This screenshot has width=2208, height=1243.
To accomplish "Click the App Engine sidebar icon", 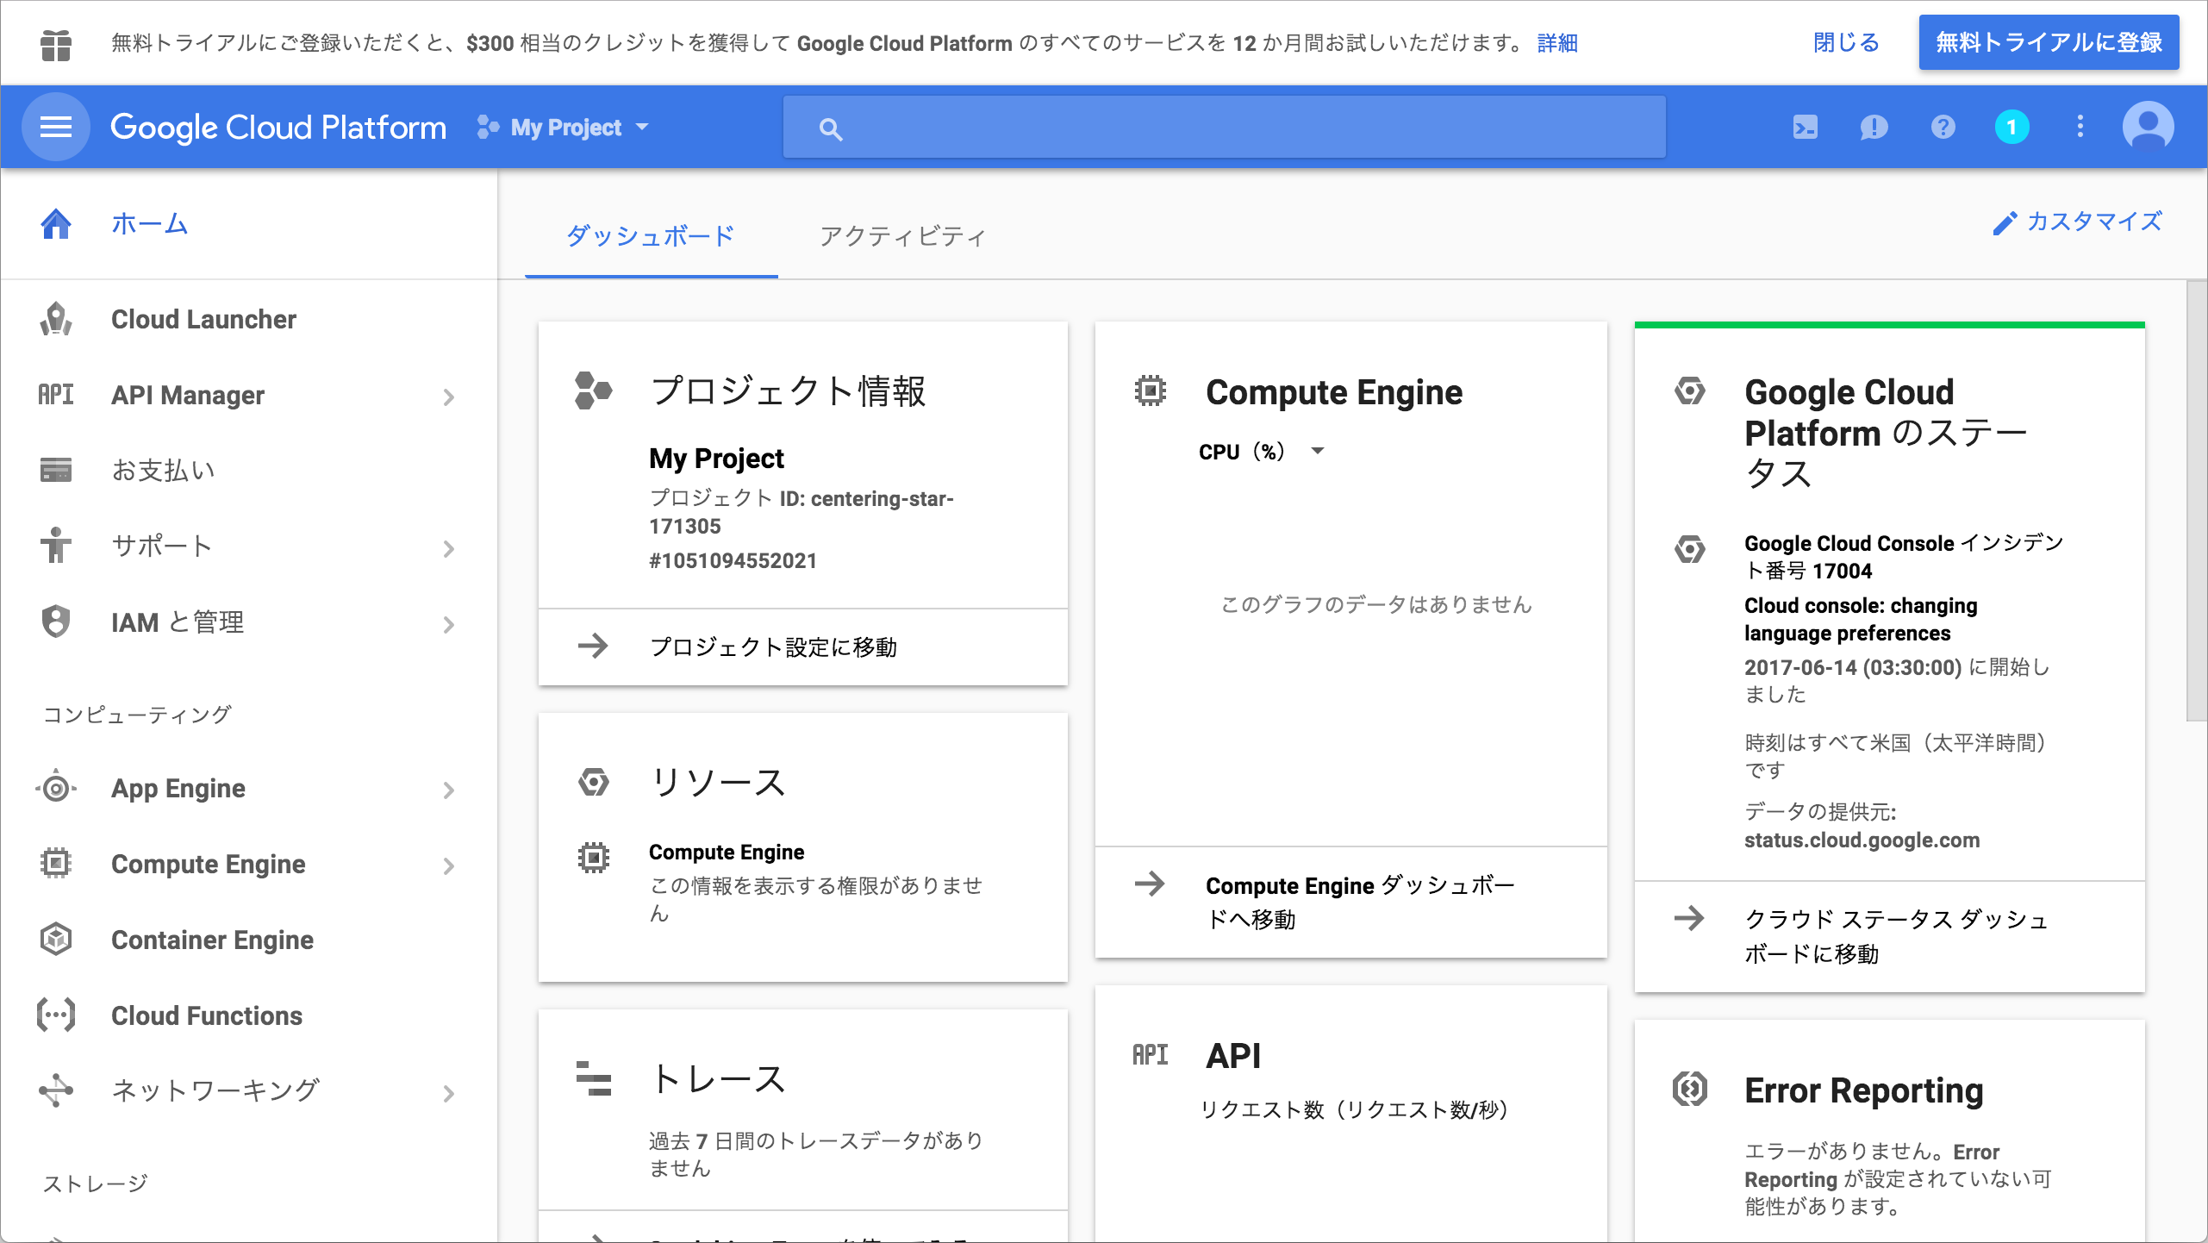I will coord(56,788).
